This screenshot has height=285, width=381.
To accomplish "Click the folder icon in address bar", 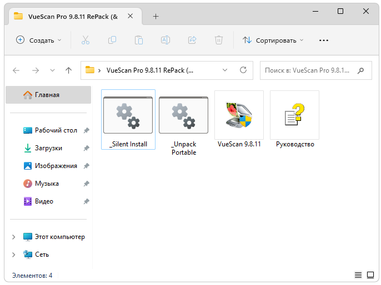I will click(x=89, y=70).
